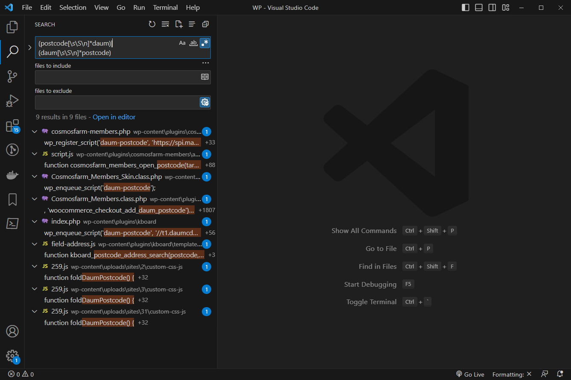This screenshot has height=380, width=571.
Task: Open the Git Graph activity bar icon
Action: (x=12, y=150)
